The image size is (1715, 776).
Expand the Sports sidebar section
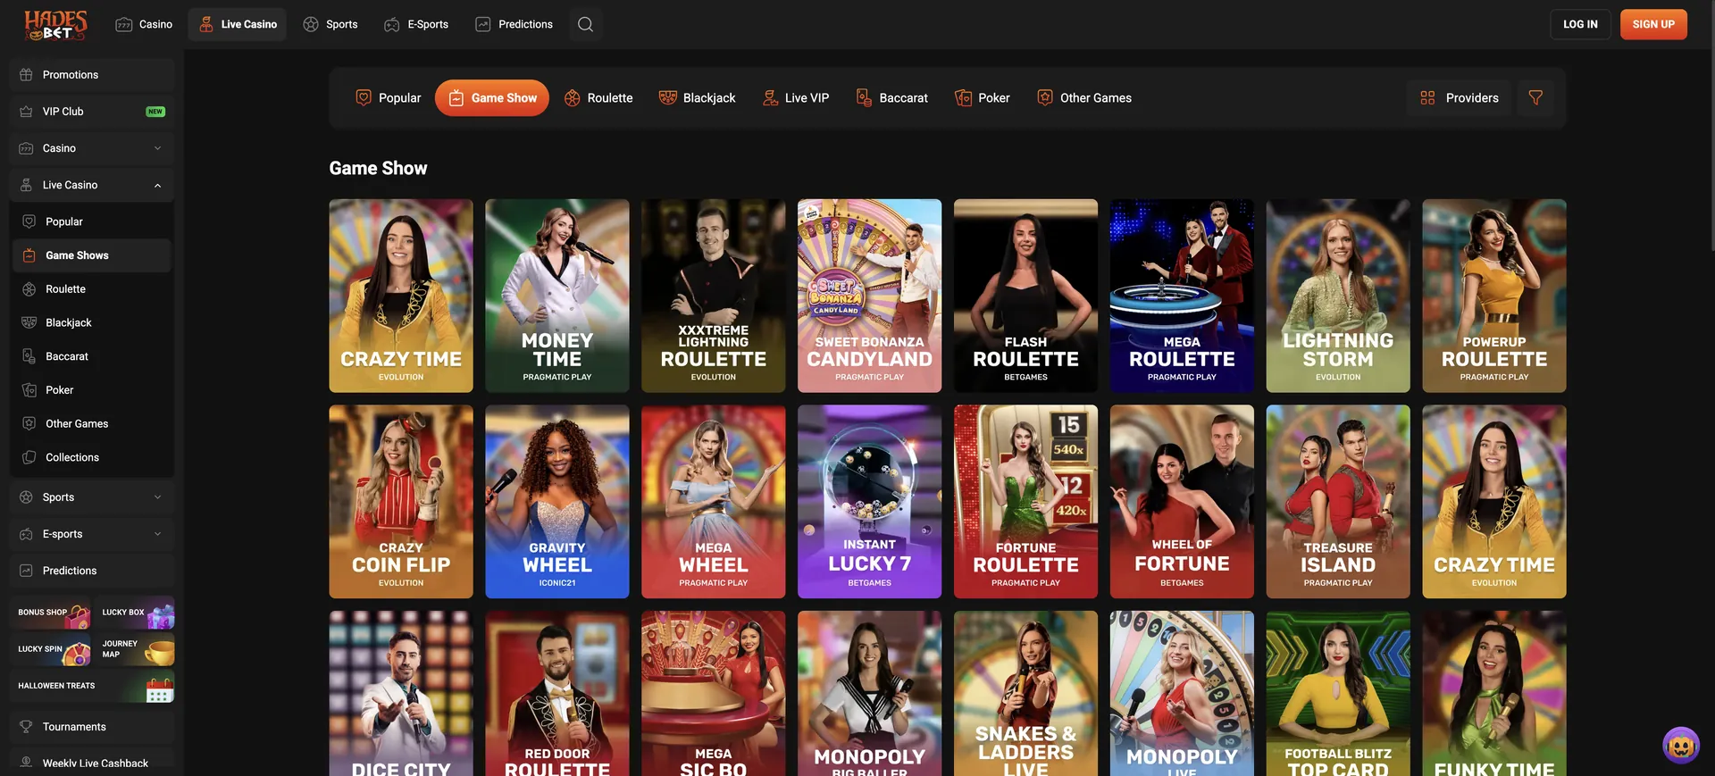point(92,497)
